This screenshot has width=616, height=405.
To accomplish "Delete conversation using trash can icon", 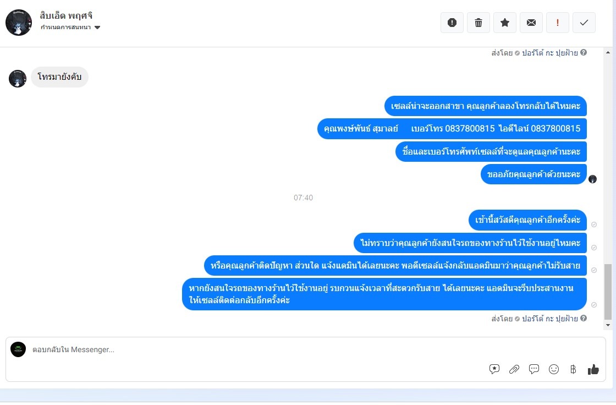I will [478, 23].
